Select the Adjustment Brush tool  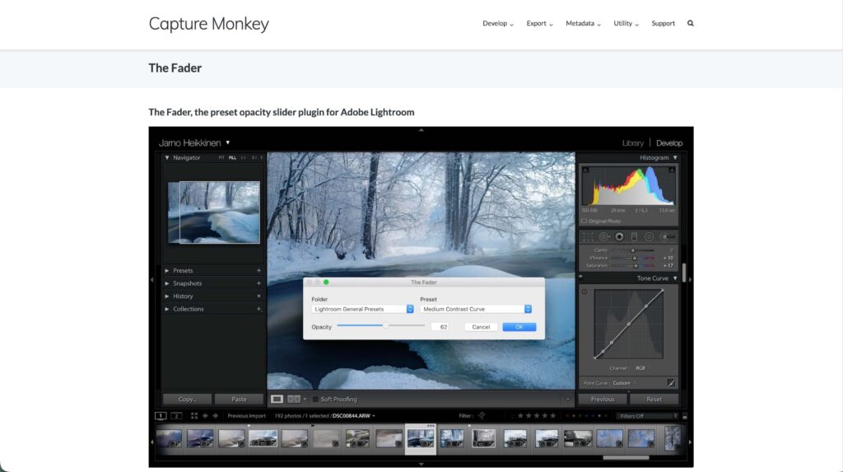(667, 236)
